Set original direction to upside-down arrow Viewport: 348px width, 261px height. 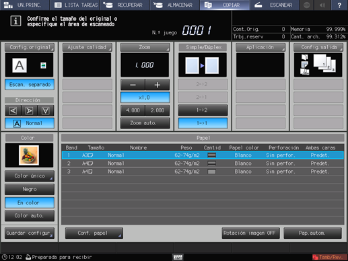[x=46, y=110]
